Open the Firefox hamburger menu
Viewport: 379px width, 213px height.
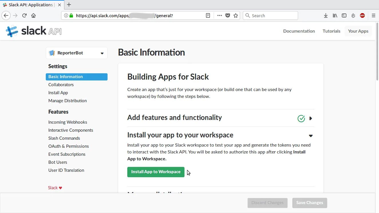(x=373, y=15)
